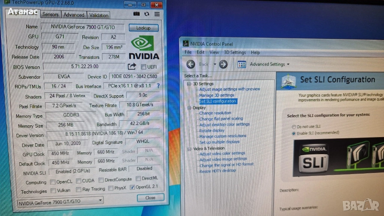Click the Forward arrow in NVIDIA Control Panel

tap(223, 64)
